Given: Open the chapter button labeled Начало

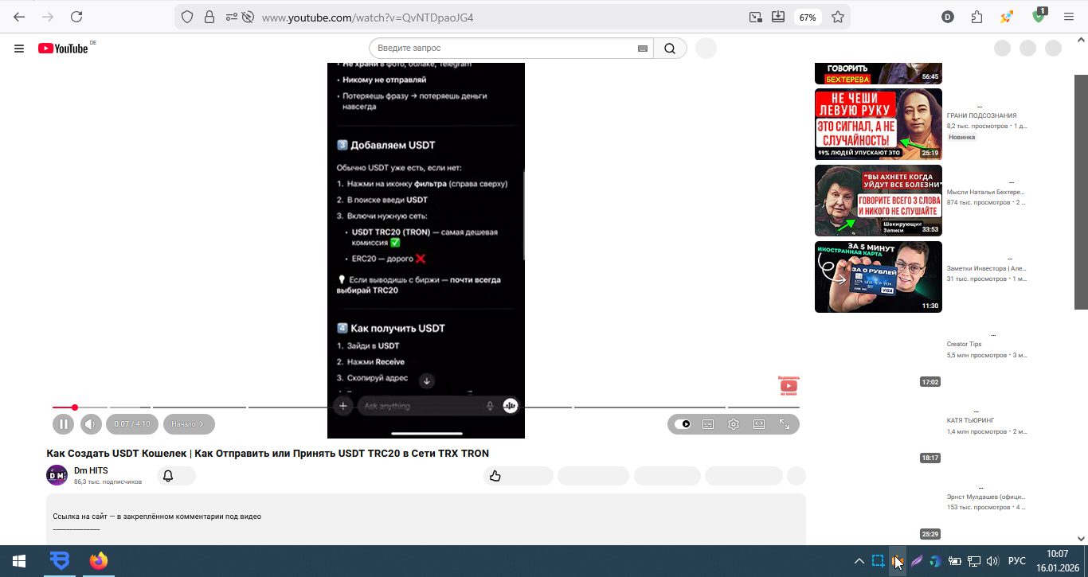Looking at the screenshot, I should (x=189, y=424).
